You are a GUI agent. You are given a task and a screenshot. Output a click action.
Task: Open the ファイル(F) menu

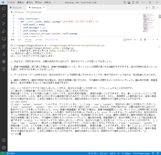(11, 2)
